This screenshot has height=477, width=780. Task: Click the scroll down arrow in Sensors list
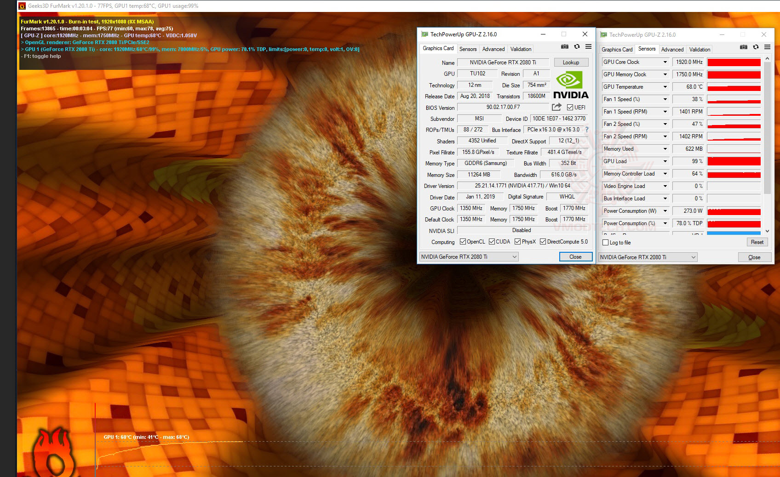coord(767,231)
